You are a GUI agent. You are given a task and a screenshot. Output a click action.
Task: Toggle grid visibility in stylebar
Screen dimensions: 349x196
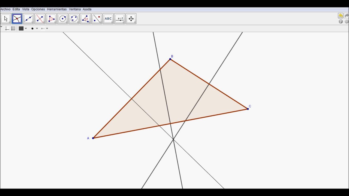[13, 28]
